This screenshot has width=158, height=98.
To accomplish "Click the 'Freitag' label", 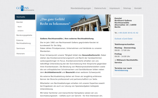I will pyautogui.click(x=118, y=54).
